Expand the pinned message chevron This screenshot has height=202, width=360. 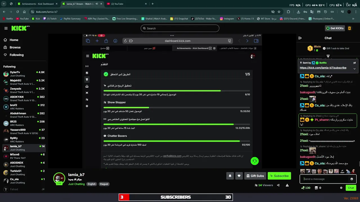coord(354,69)
